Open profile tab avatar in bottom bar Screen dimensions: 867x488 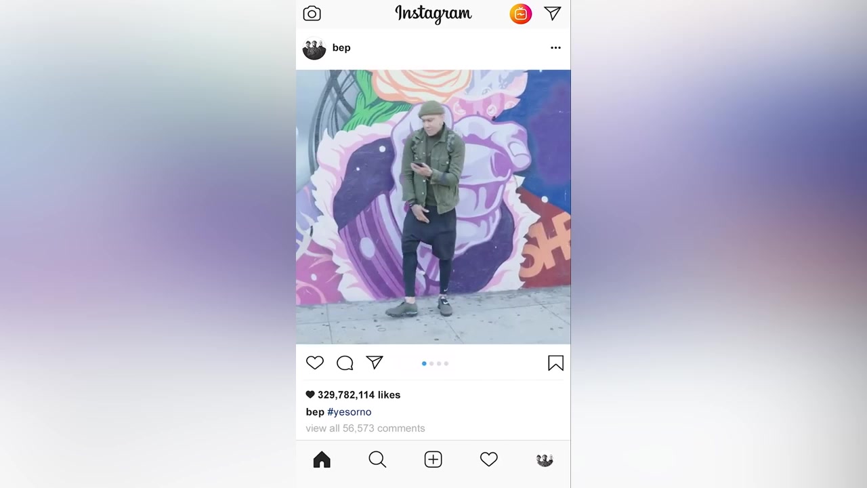[545, 460]
